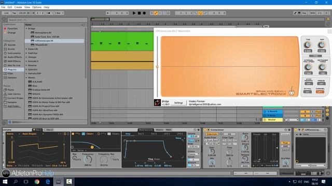Expand the Kontakt 5 plug-in folder
Viewport: 332px width, 186px height.
[x=26, y=61]
